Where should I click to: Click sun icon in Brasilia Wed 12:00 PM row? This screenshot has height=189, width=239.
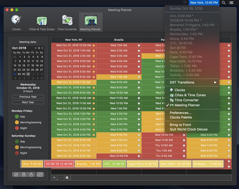[x=139, y=103]
